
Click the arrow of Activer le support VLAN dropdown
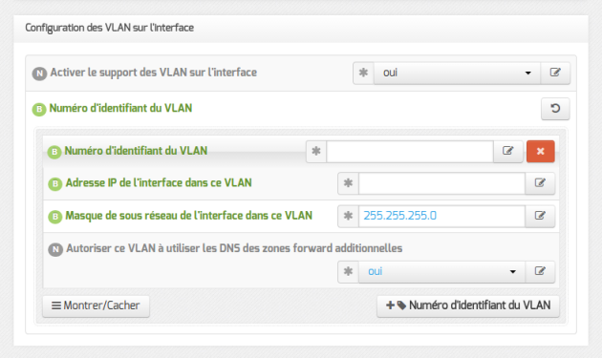(528, 73)
